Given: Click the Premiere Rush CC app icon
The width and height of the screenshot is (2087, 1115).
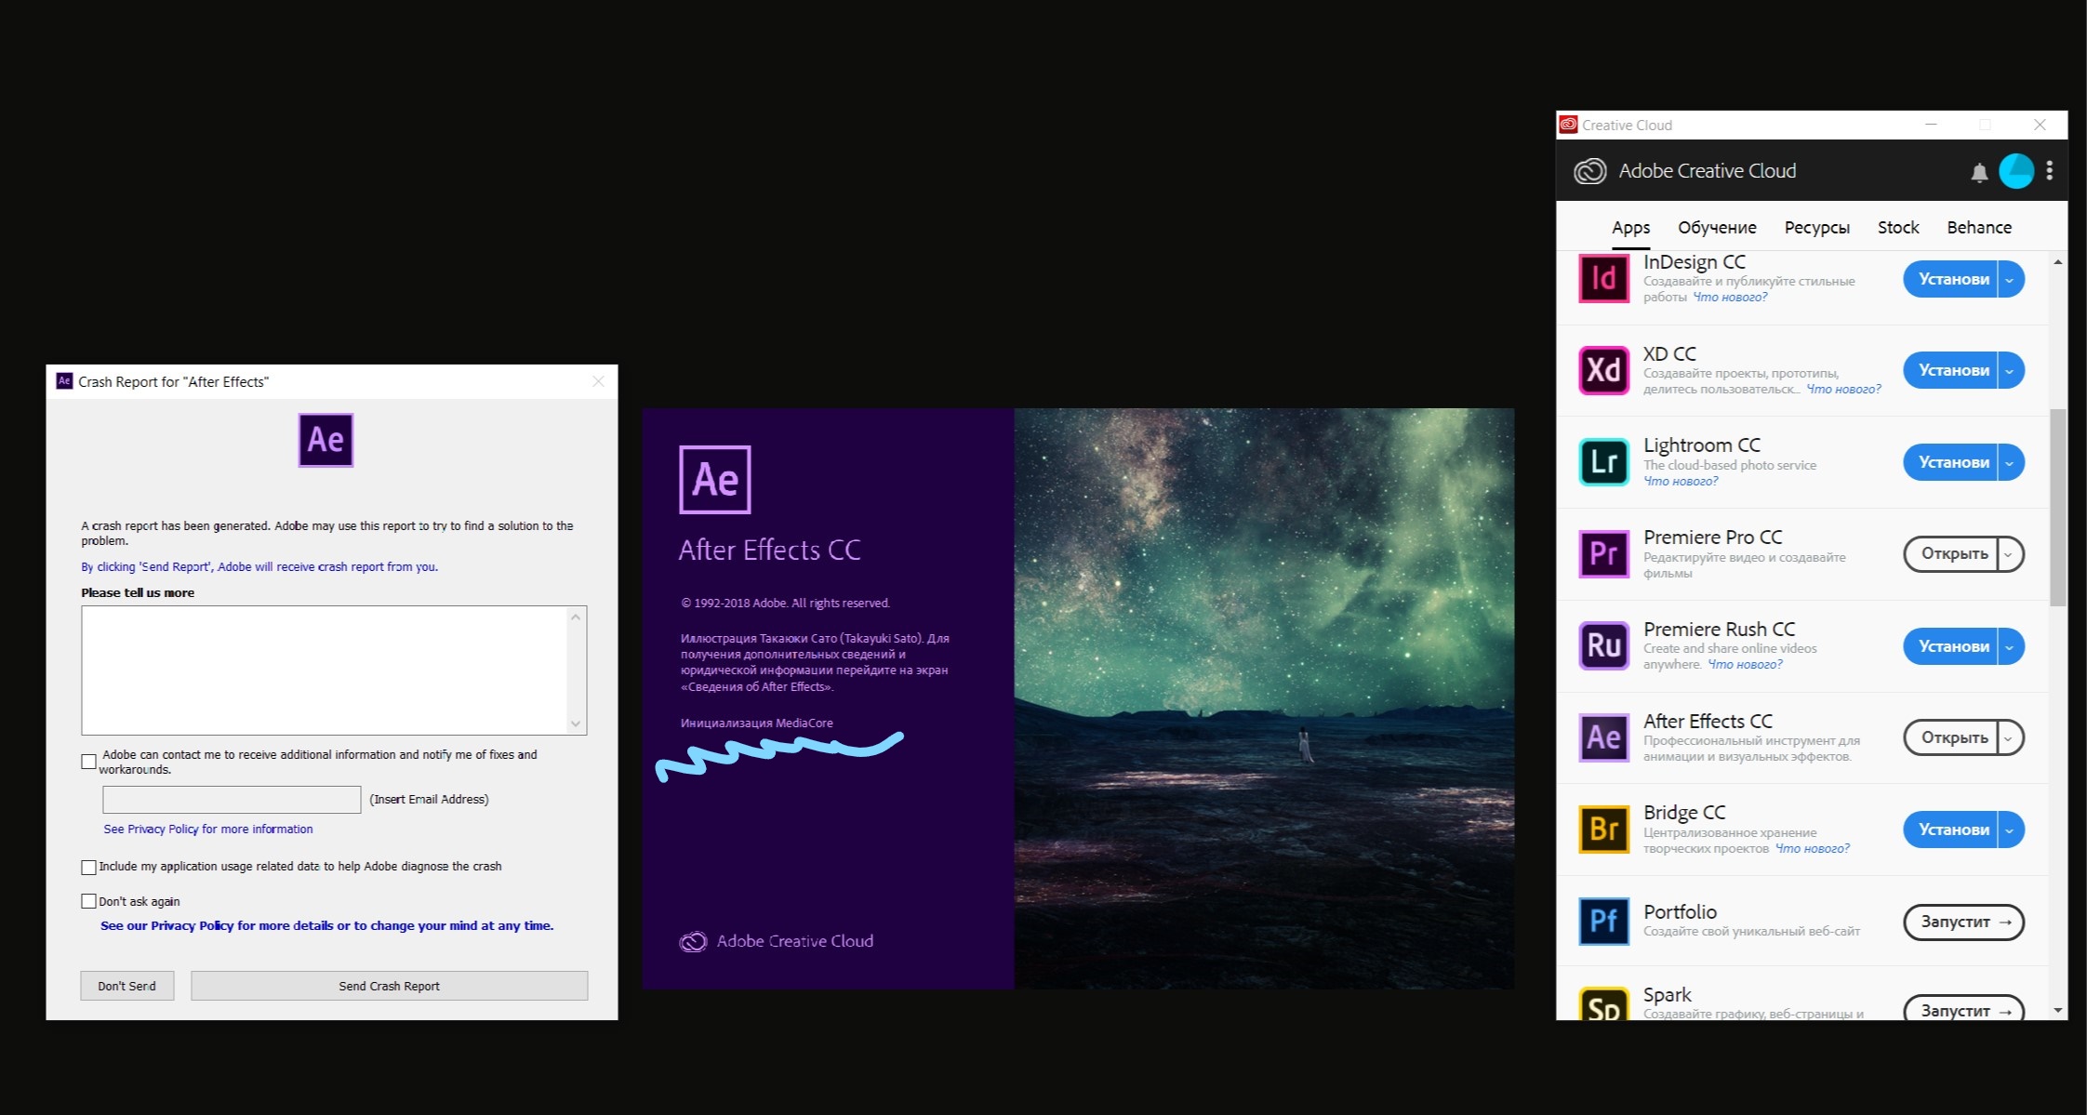Looking at the screenshot, I should click(1604, 645).
